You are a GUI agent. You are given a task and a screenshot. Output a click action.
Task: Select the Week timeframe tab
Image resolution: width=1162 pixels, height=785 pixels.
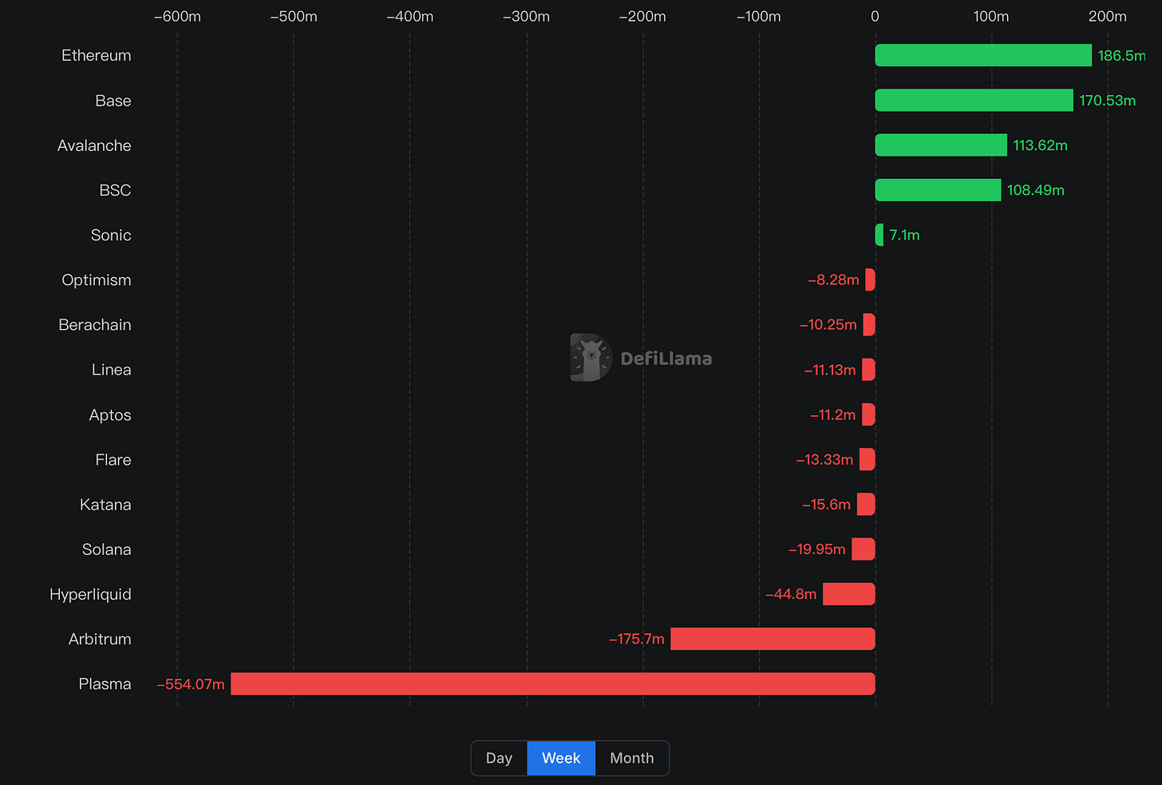[x=561, y=758]
